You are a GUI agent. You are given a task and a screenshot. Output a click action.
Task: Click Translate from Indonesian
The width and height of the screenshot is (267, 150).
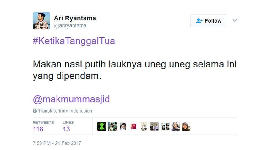(65, 111)
